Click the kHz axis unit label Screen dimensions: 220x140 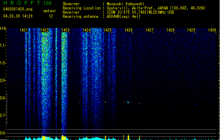(x=3, y=28)
